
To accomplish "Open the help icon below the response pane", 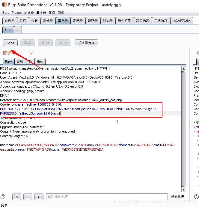I will click(196, 197).
